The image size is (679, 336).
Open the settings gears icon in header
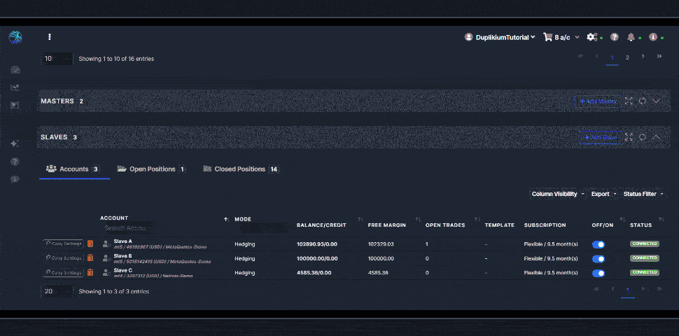[x=592, y=37]
